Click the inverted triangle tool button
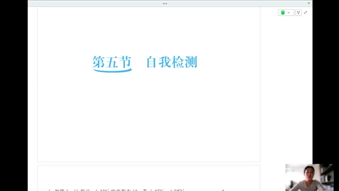Screen dimensions: 339x191 point(298,12)
